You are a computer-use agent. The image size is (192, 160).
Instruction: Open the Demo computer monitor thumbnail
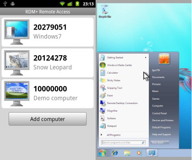[x=17, y=94]
